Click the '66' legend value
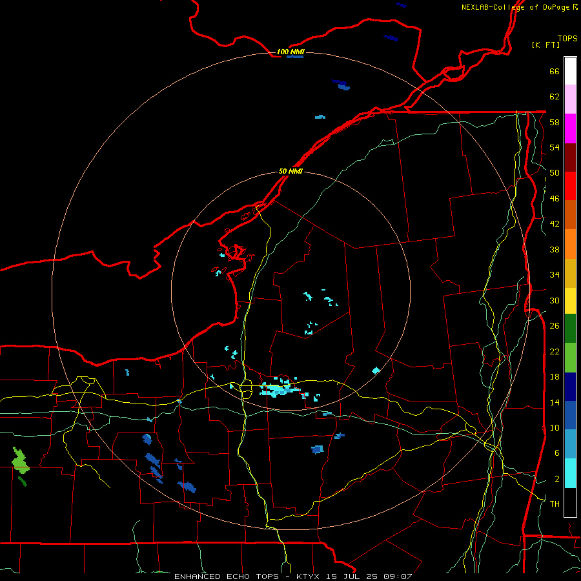Image resolution: width=581 pixels, height=581 pixels. point(555,72)
